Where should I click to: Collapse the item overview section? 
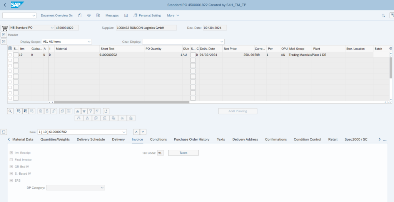pyautogui.click(x=4, y=41)
